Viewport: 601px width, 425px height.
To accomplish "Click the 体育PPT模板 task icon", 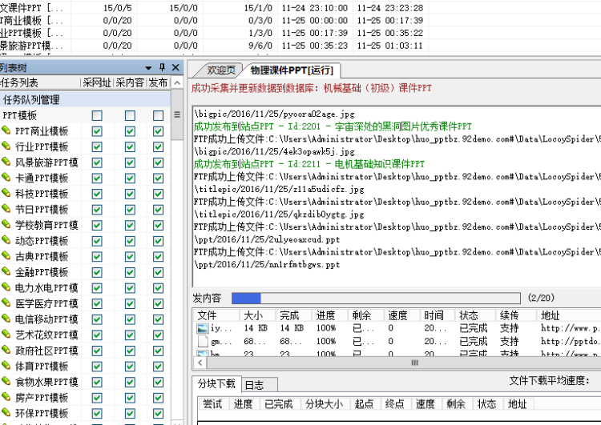I will click(6, 367).
